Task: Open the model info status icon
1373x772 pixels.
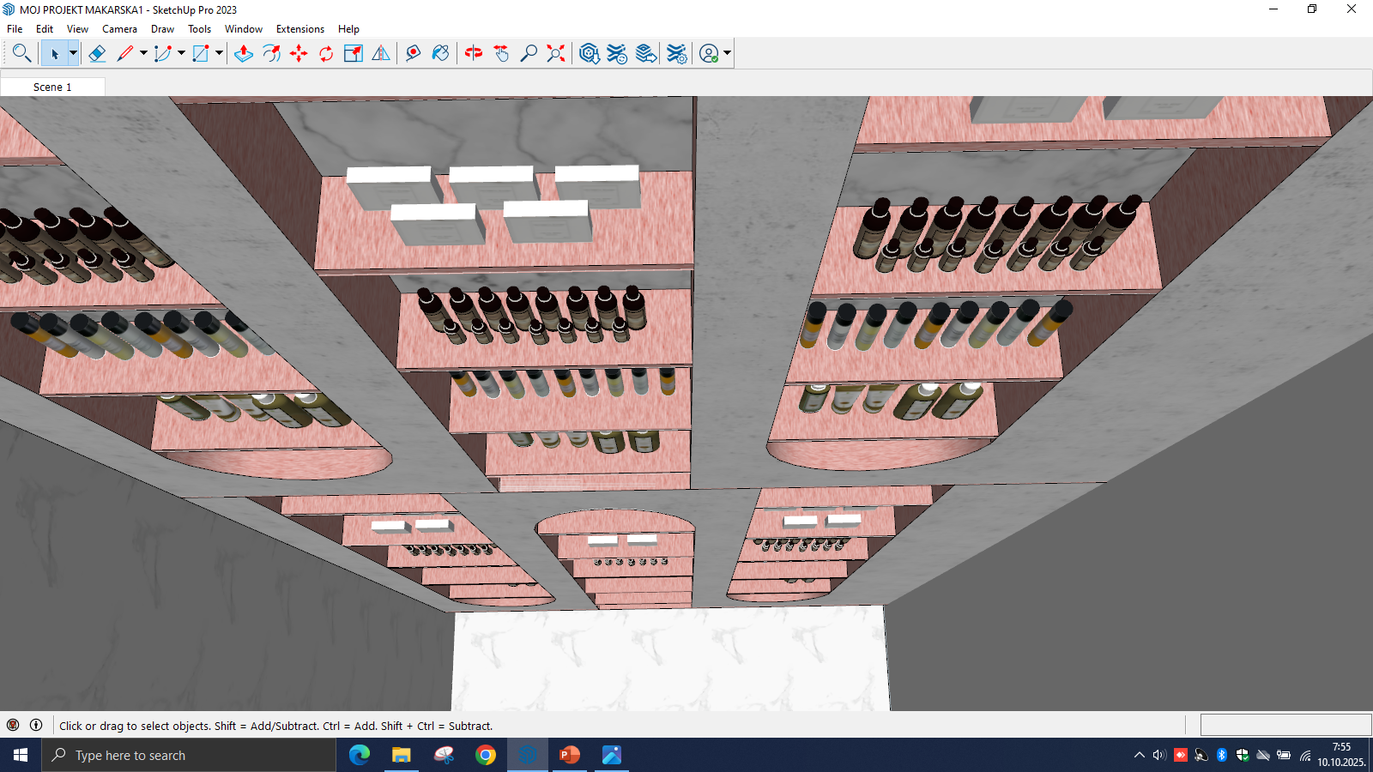Action: pyautogui.click(x=36, y=725)
